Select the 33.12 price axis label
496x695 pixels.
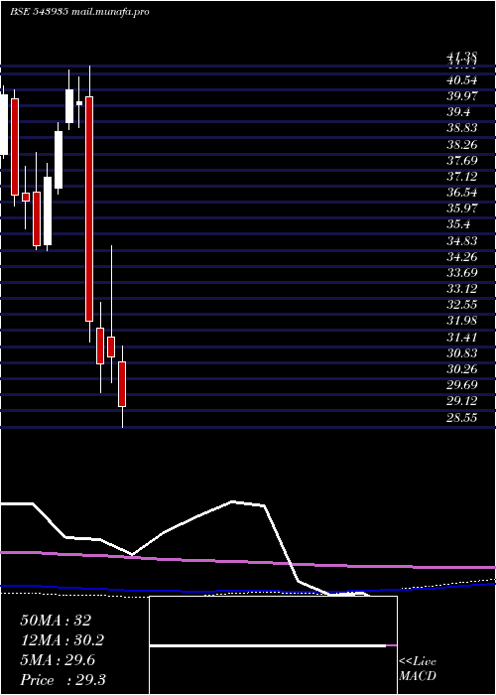pyautogui.click(x=462, y=289)
